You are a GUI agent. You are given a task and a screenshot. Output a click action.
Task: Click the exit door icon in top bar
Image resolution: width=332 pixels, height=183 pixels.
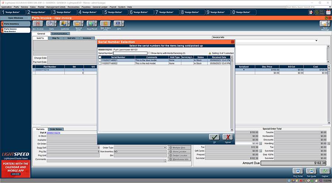point(311,12)
